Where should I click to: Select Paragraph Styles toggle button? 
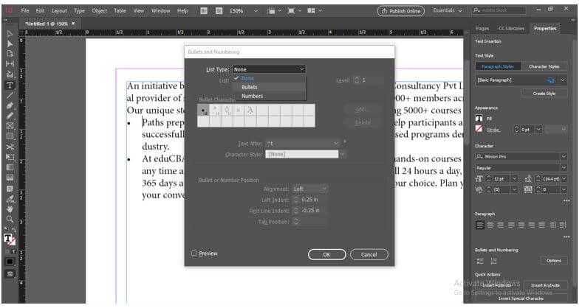(x=497, y=66)
